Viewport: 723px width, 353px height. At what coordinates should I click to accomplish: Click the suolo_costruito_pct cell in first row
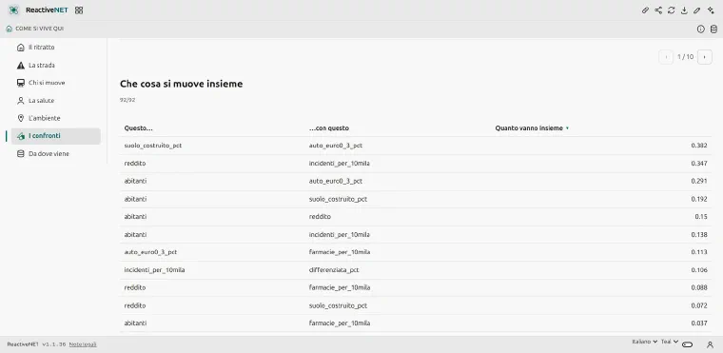point(152,146)
